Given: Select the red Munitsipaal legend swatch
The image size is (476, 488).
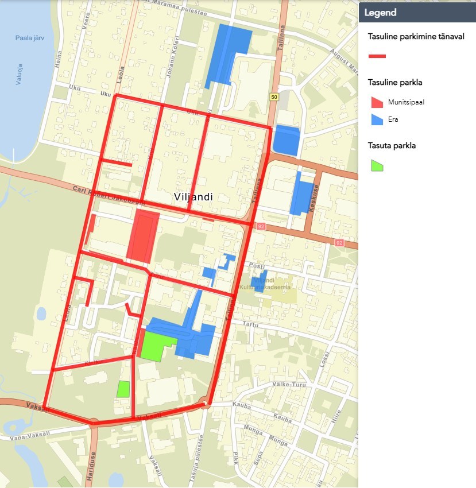Looking at the screenshot, I should click(377, 102).
